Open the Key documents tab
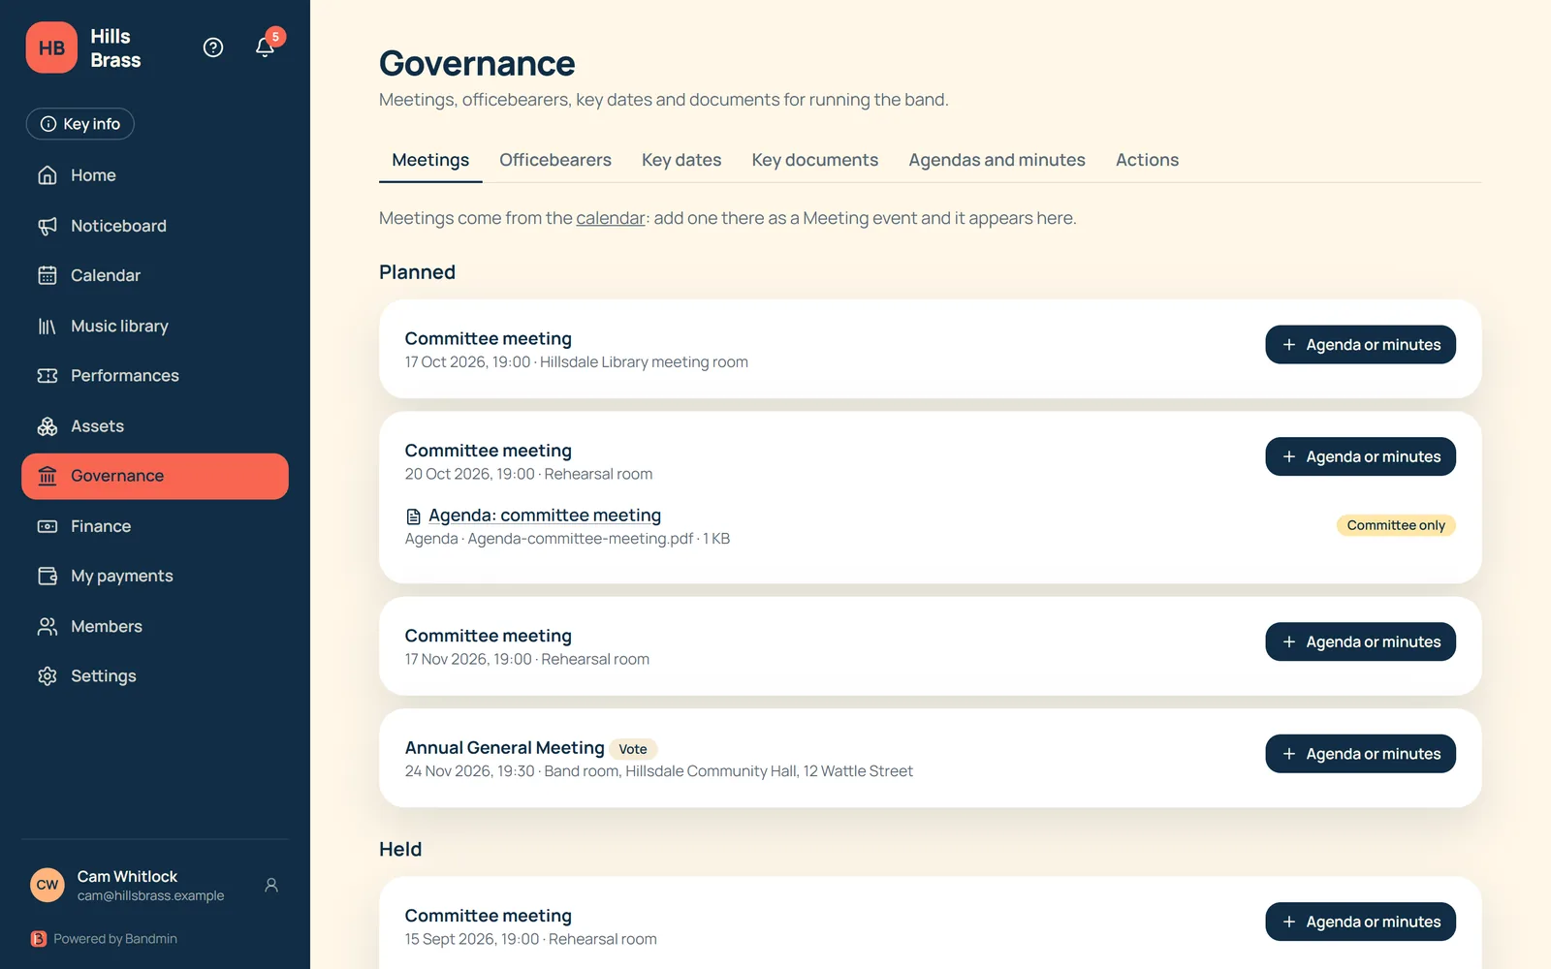 (x=815, y=160)
